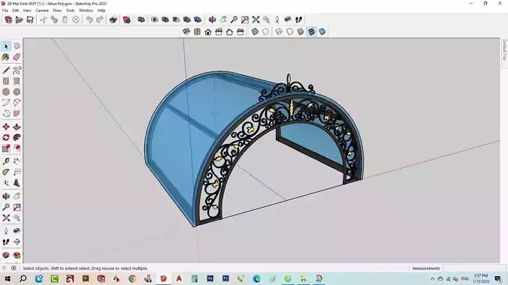The height and width of the screenshot is (285, 508).
Task: Expand the Default Tray panel
Action: coord(504,50)
